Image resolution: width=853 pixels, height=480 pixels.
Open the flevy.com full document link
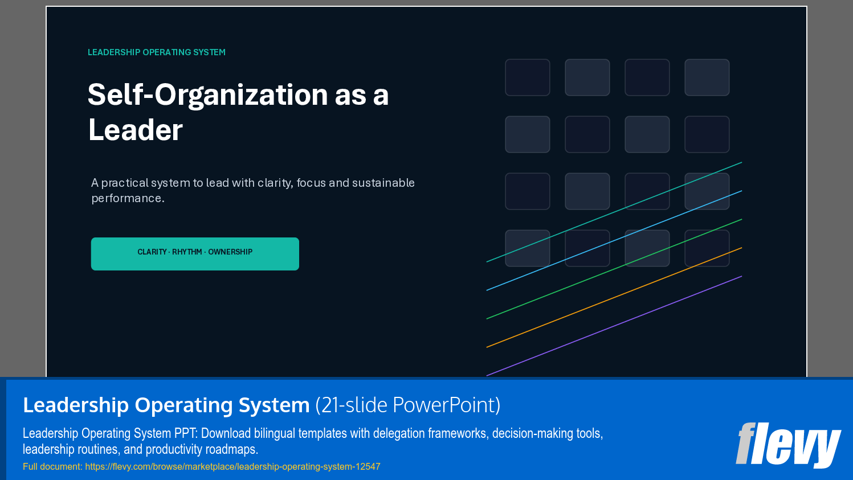tap(232, 466)
